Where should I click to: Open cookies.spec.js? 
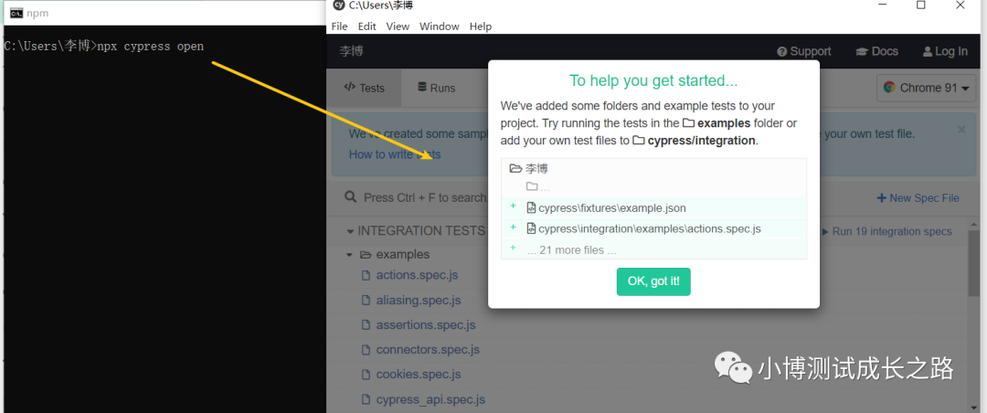418,375
